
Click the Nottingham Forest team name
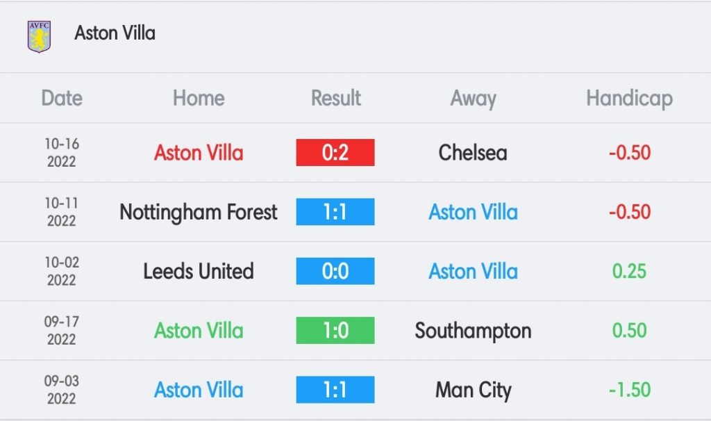[199, 213]
